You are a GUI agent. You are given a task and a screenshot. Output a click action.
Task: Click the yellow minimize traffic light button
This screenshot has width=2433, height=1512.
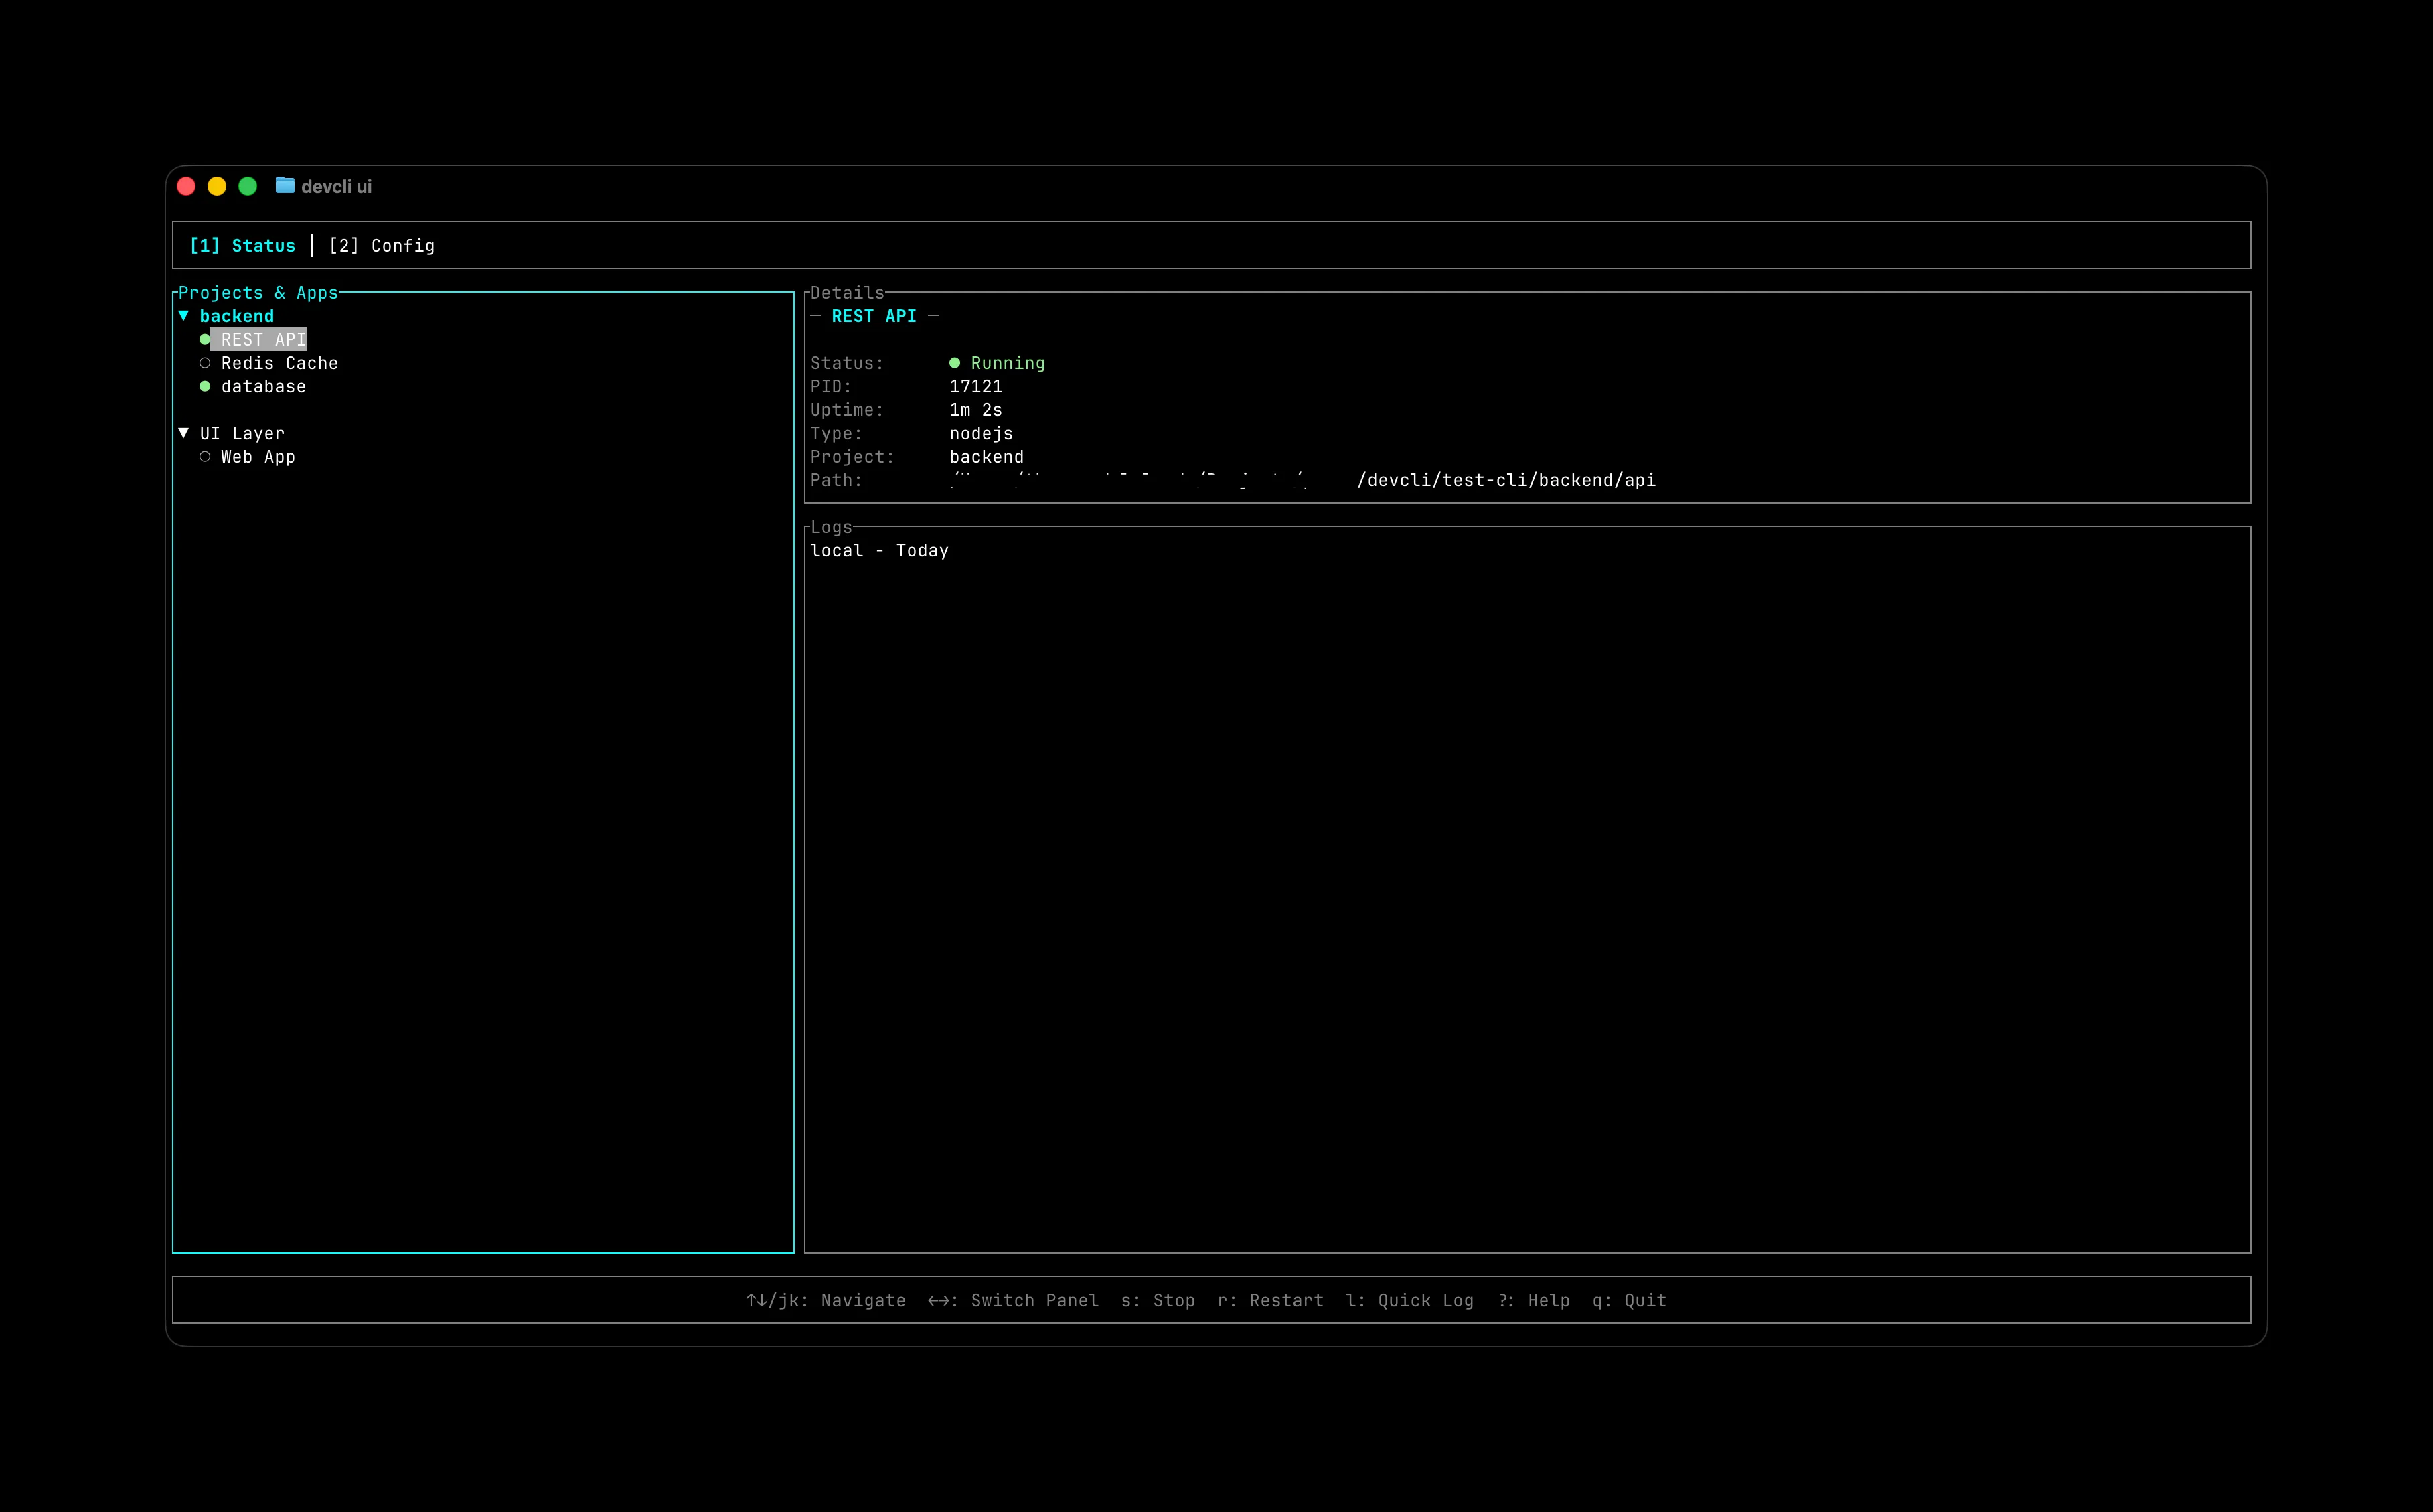pos(217,186)
